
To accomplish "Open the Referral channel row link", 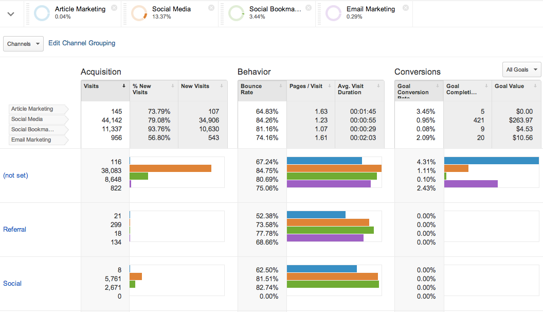I will 14,229.
